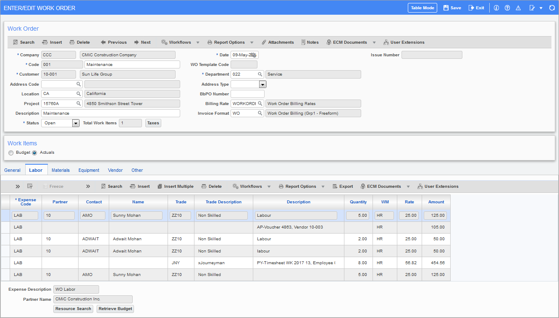Open the Report Options dropdown arrow
This screenshot has height=318, width=559.
coord(252,42)
